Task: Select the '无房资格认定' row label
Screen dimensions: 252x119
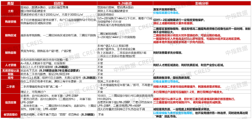Action: [x=10, y=71]
